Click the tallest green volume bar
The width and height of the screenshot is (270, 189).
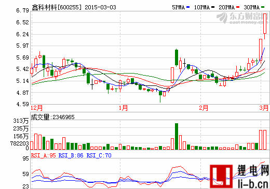pos(177,136)
